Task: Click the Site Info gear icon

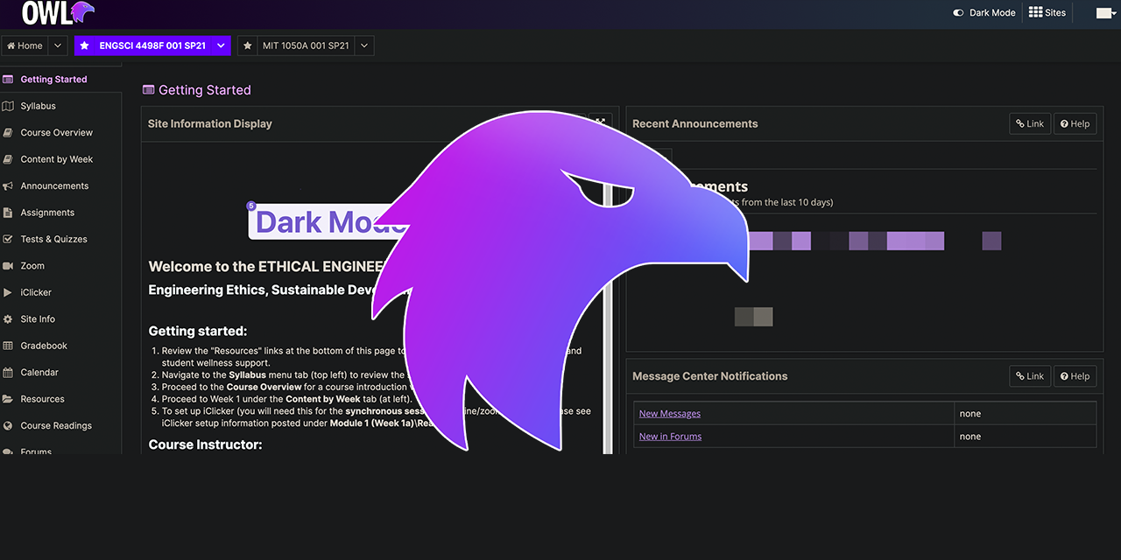Action: [x=8, y=319]
